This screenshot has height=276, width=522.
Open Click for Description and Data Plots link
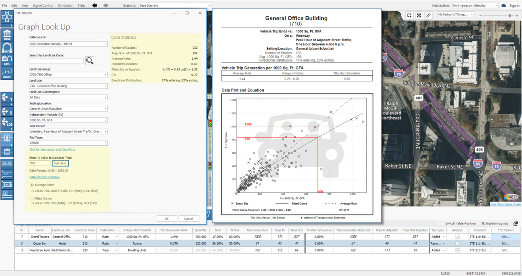point(52,150)
